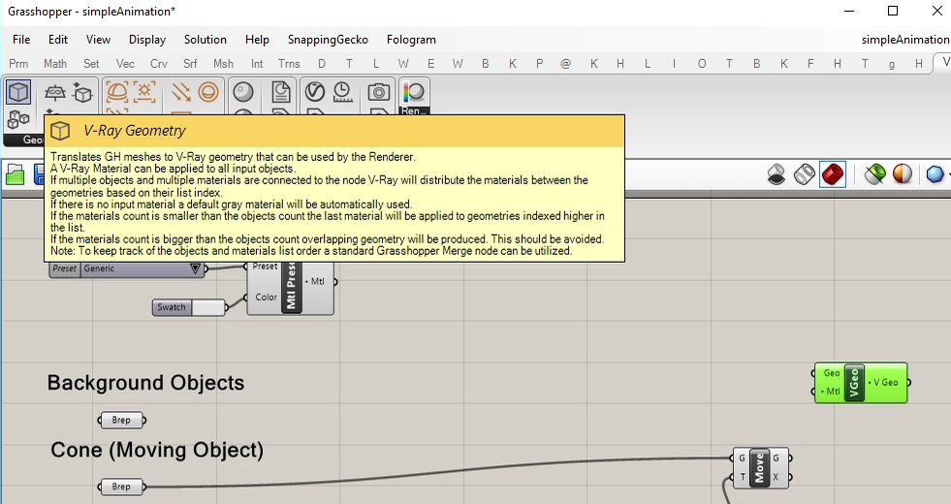Select Brep parameter under Cone (Moving Object)

click(121, 487)
